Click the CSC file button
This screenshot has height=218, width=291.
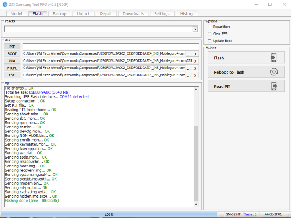(12, 75)
